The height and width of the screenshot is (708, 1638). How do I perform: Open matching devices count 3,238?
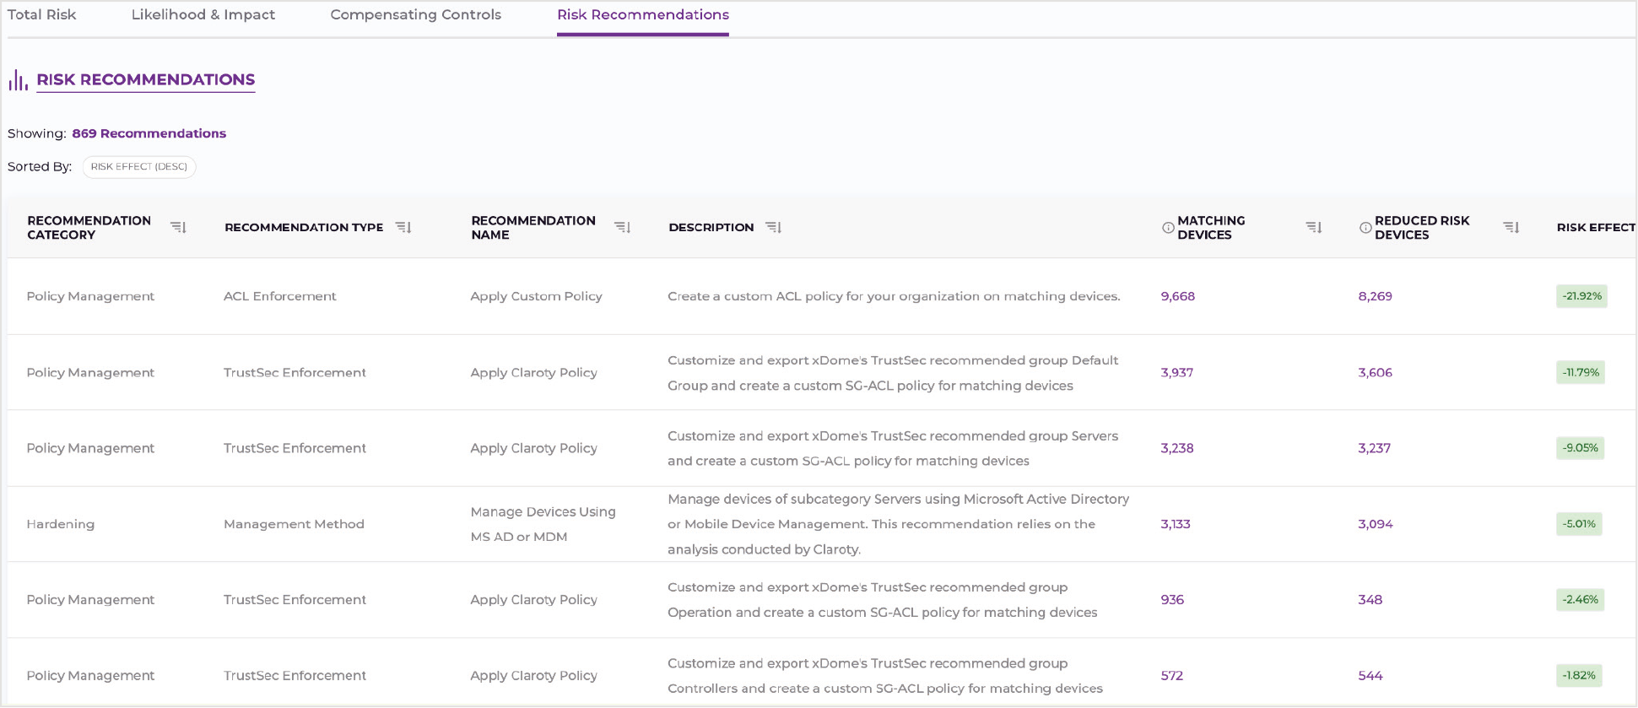click(1177, 448)
